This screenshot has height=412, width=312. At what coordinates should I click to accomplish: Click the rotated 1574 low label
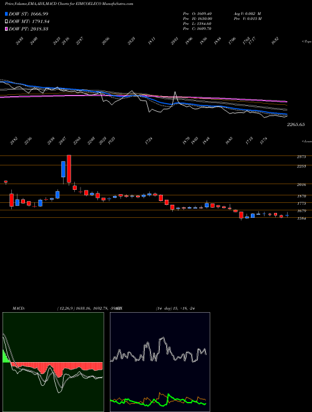pyautogui.click(x=263, y=141)
